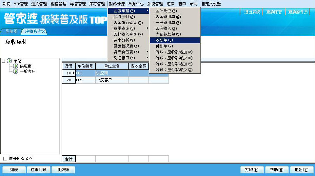Close the 应收应付 tab with its X
Viewport: 315px width, 176px height.
click(x=44, y=32)
